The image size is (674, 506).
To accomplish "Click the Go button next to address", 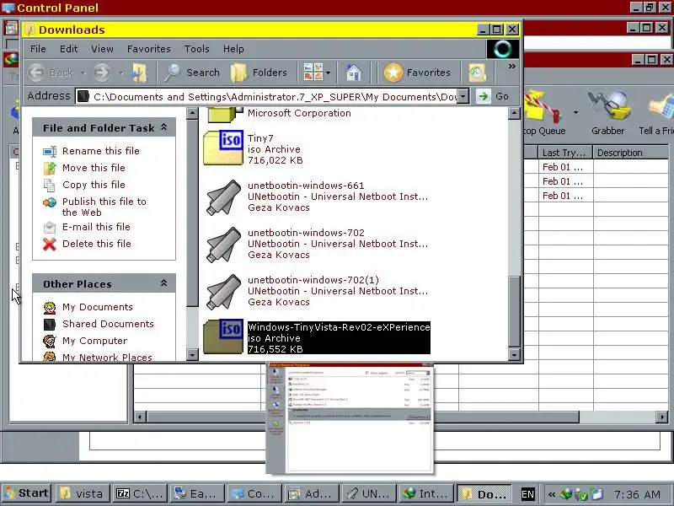I will click(494, 96).
